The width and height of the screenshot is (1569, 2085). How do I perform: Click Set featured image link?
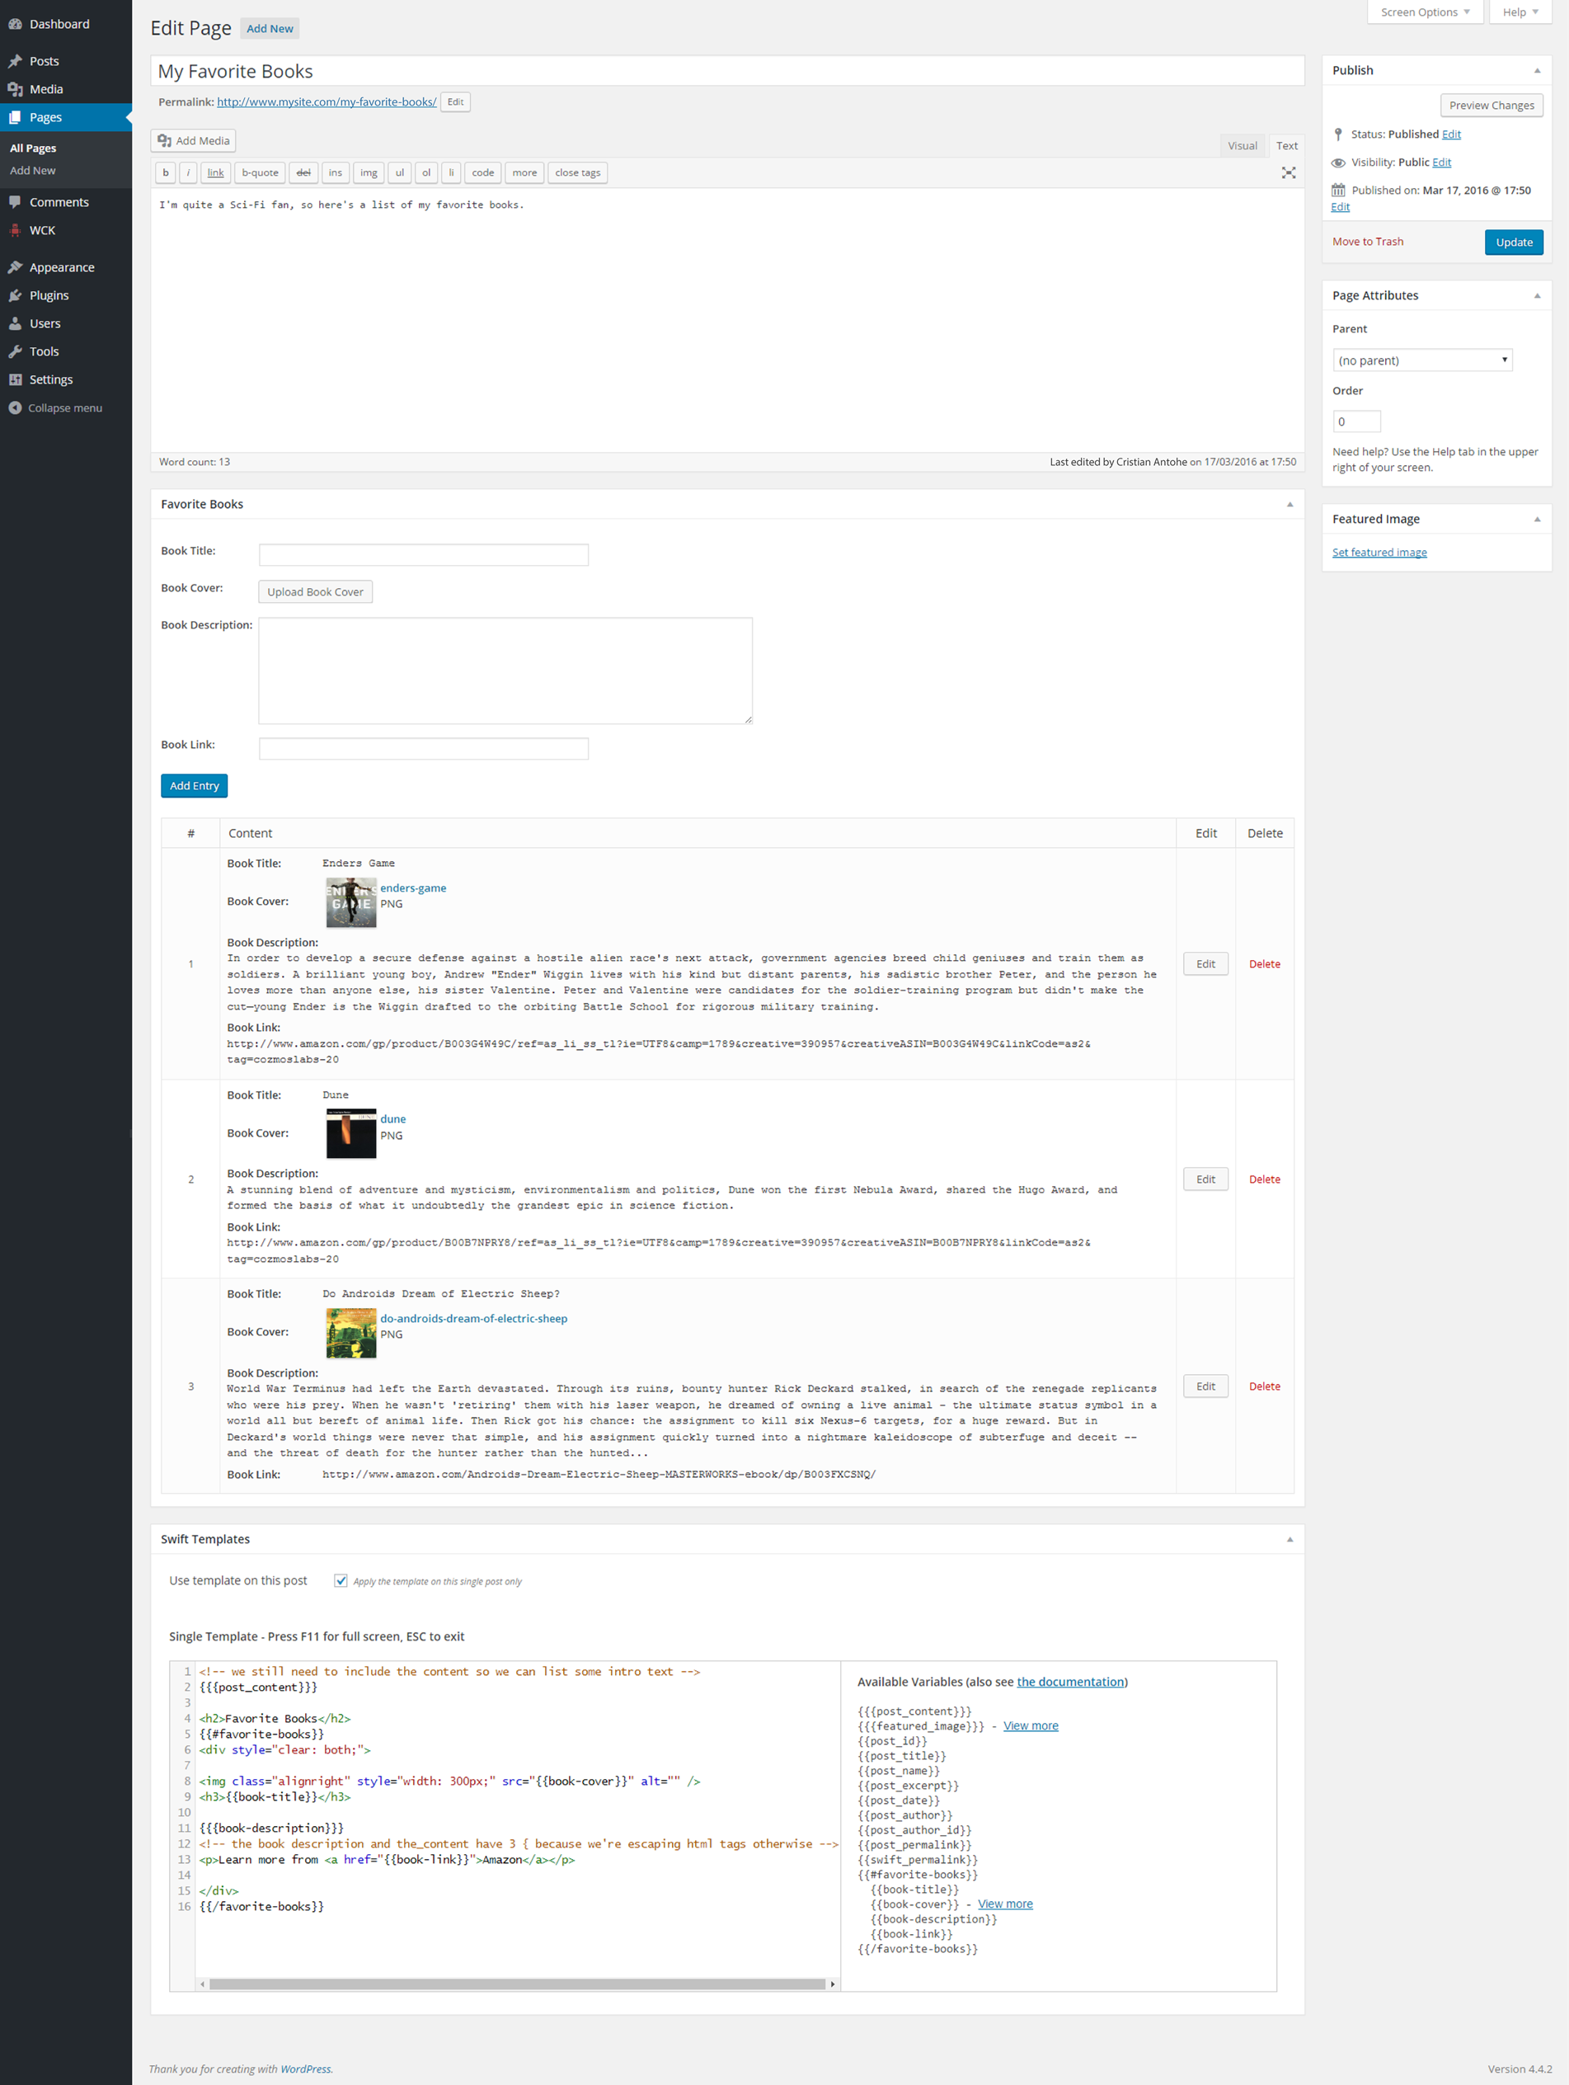click(1379, 553)
